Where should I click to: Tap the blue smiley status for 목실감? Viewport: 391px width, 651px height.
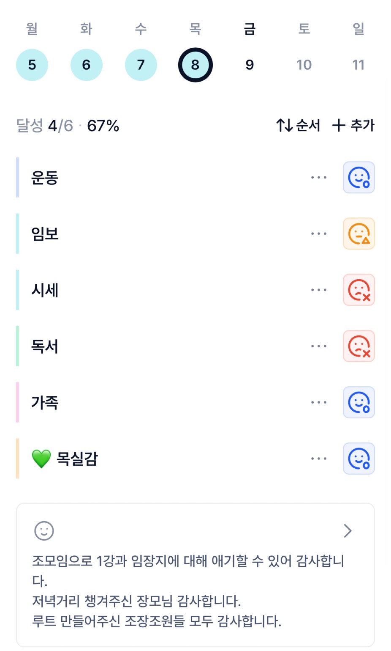pyautogui.click(x=358, y=459)
